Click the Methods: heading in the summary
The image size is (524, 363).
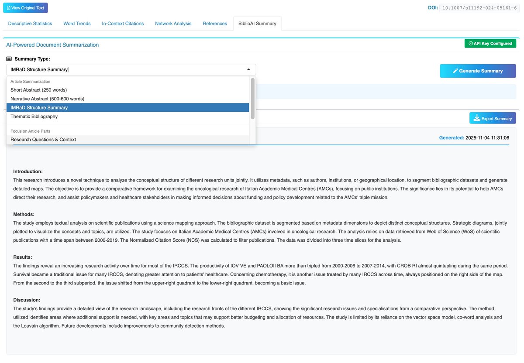pos(24,214)
